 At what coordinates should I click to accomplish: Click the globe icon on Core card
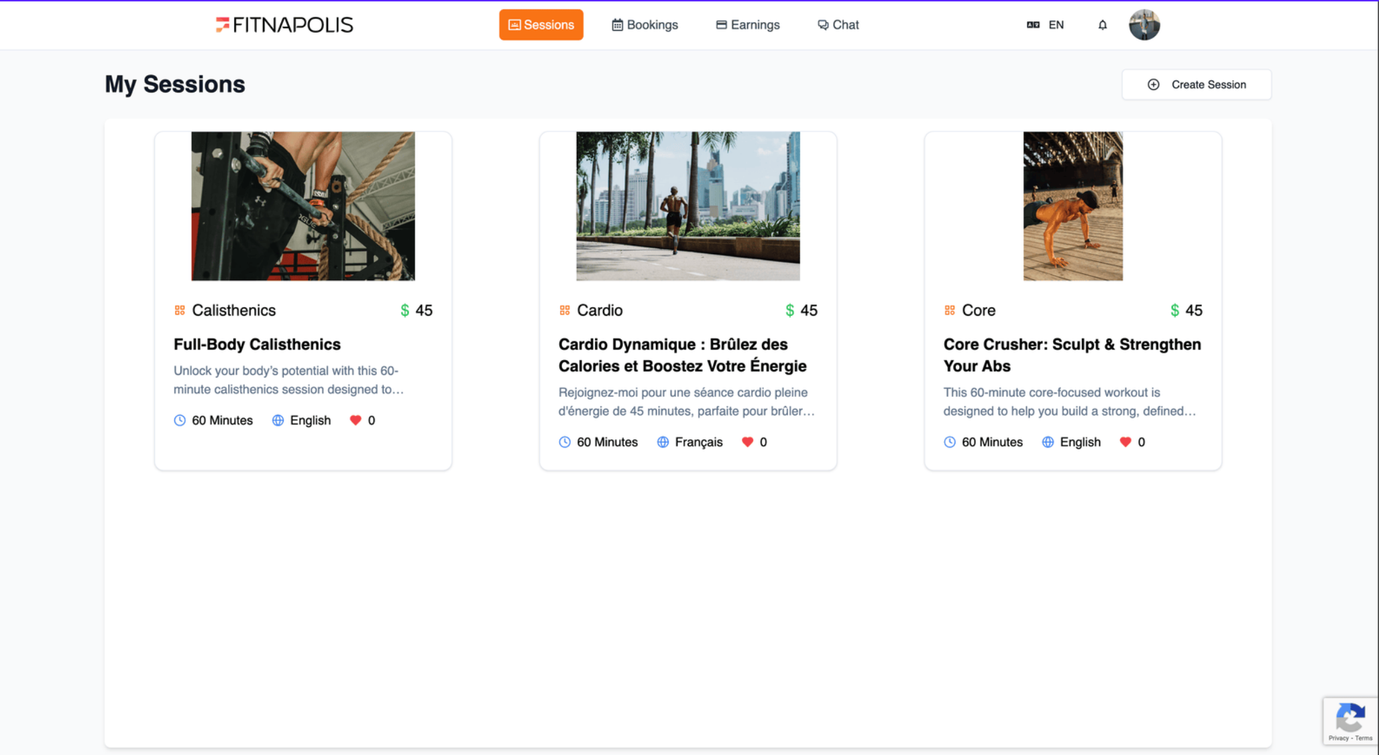[x=1048, y=442]
